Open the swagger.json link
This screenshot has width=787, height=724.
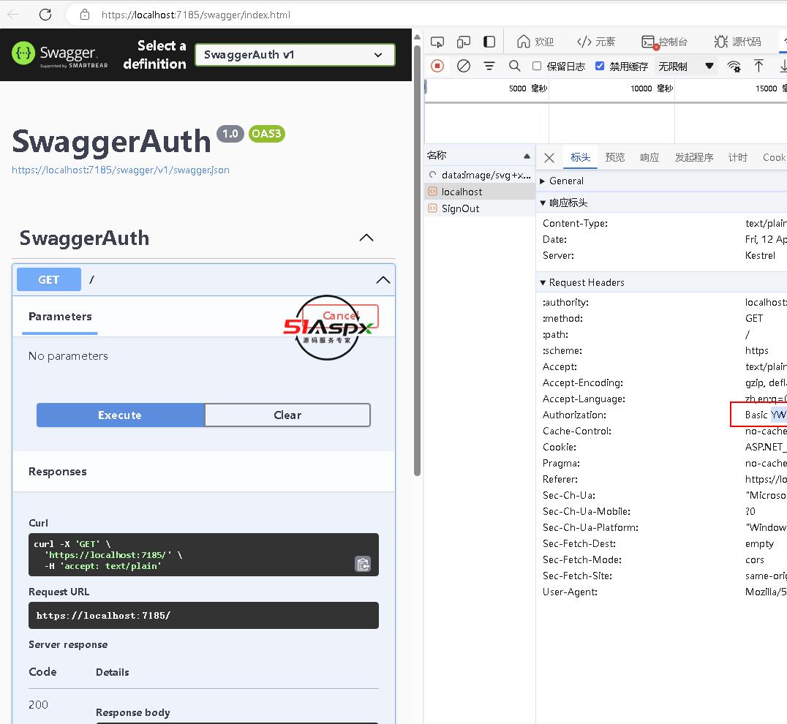click(121, 170)
